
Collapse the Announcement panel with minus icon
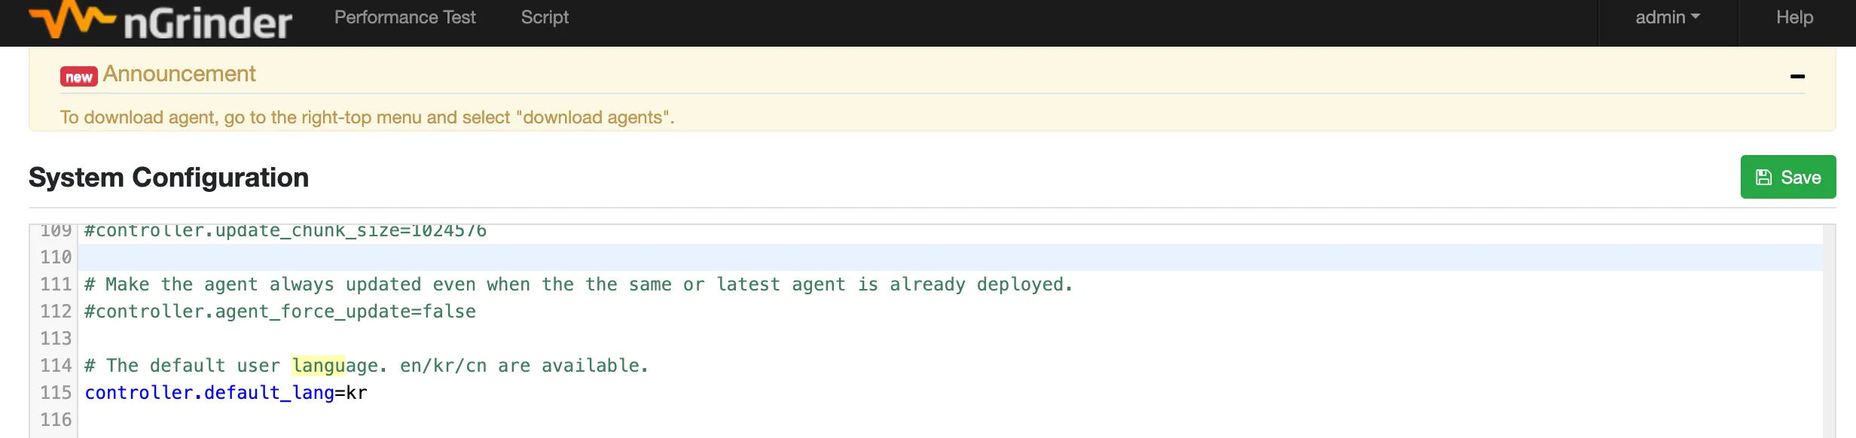click(x=1797, y=76)
